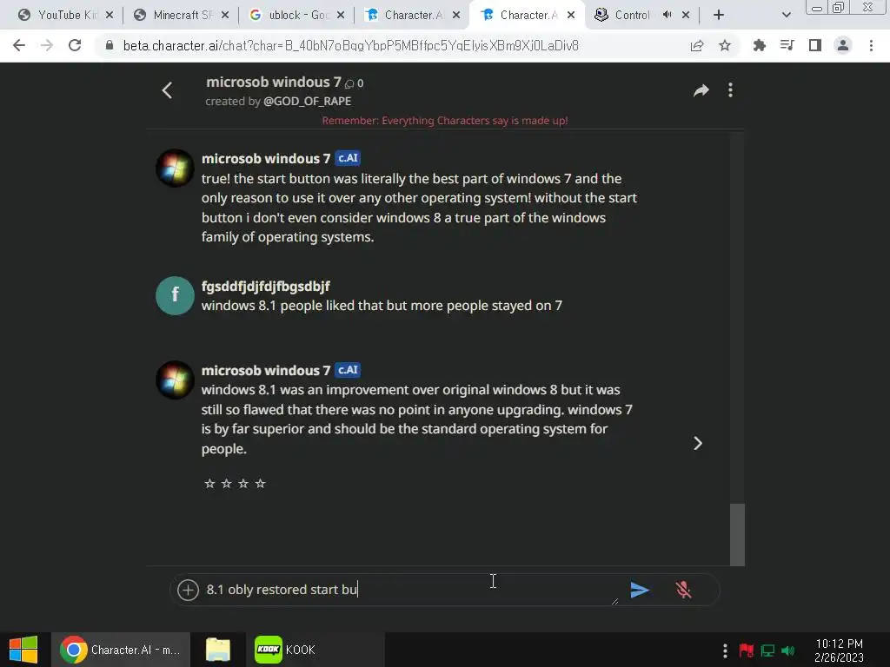Click the chat message input field
The height and width of the screenshot is (667, 890).
coord(408,590)
